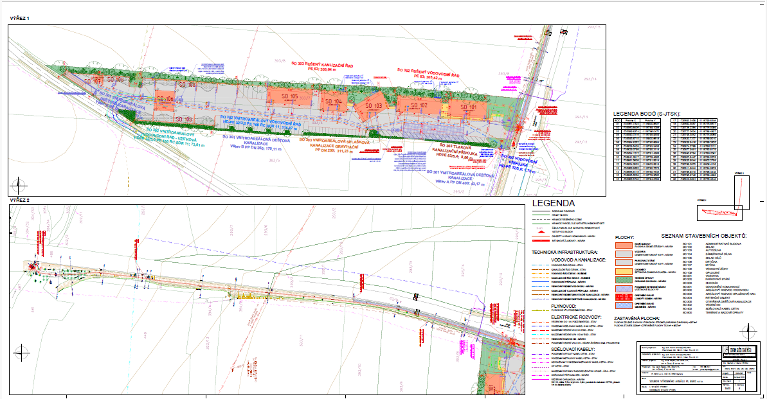Click the 'Betonové žlabovky' red line legend entry
The height and width of the screenshot is (399, 767).
(x=559, y=241)
